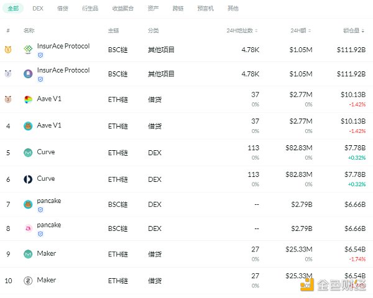Click the pancake logo in row 7
The width and height of the screenshot is (373, 298).
[28, 204]
